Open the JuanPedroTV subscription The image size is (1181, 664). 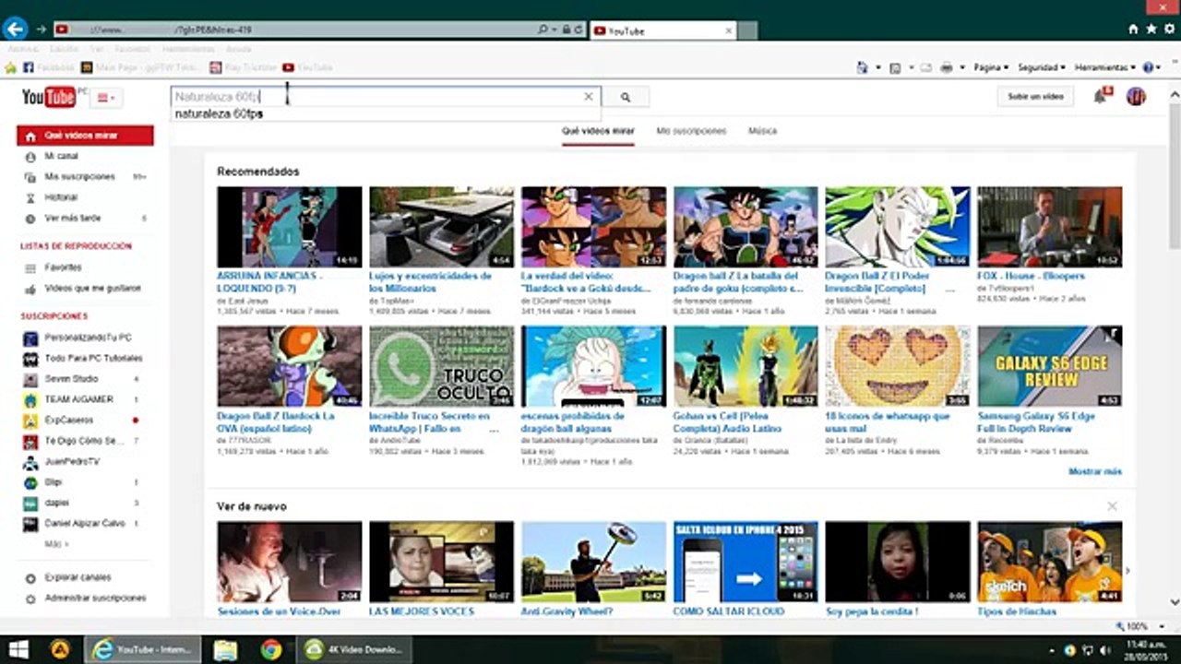72,461
